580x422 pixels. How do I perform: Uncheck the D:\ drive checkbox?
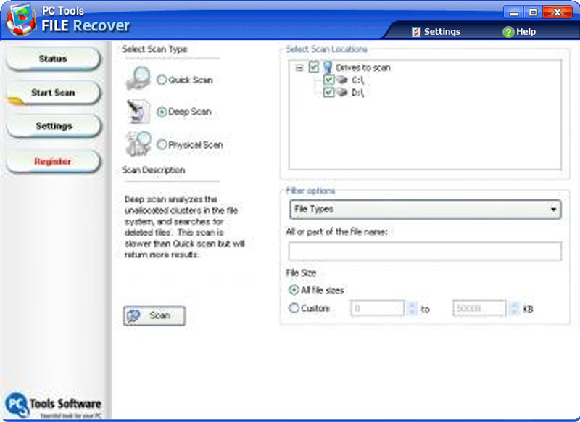coord(328,92)
